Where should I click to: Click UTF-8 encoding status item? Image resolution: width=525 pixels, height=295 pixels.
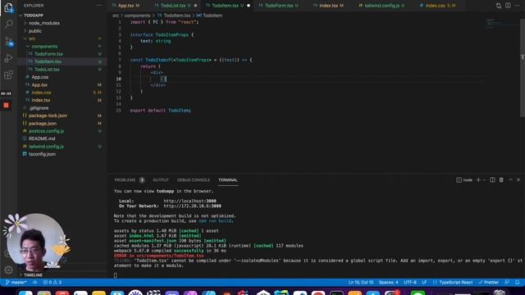coord(410,282)
